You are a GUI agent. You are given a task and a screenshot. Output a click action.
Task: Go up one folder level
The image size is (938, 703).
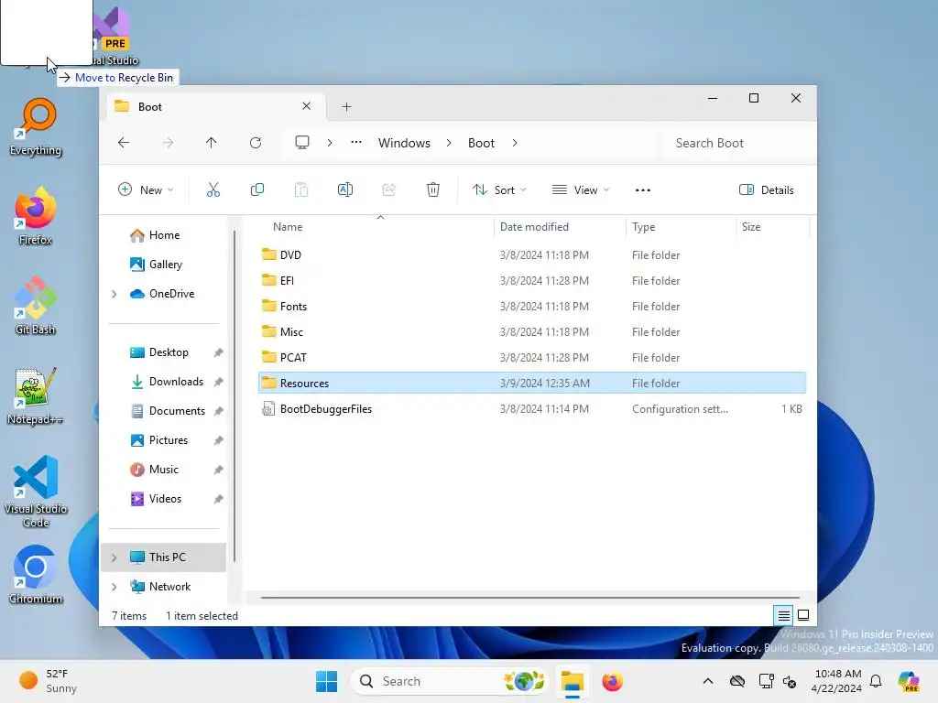click(x=212, y=143)
